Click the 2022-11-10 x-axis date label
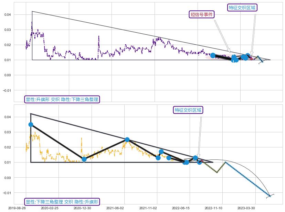The height and width of the screenshot is (212, 285). coord(213,208)
